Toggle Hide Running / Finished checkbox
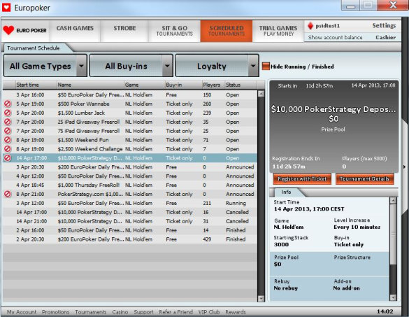The image size is (409, 317). tap(266, 66)
